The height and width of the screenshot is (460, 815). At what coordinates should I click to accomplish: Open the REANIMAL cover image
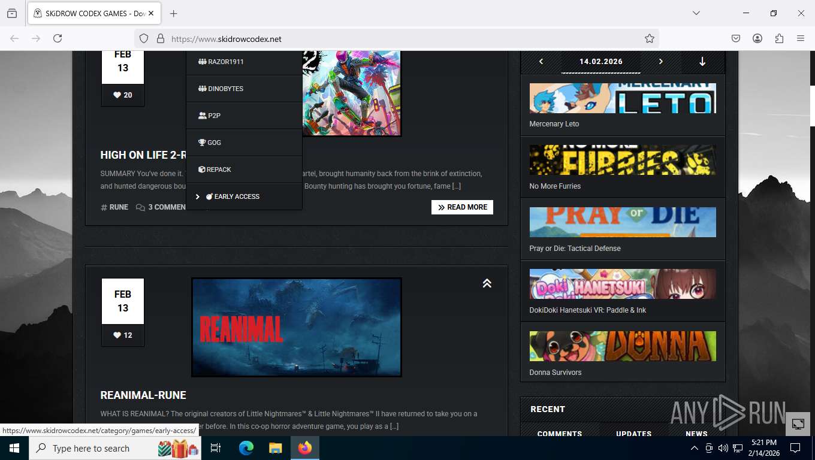297,327
